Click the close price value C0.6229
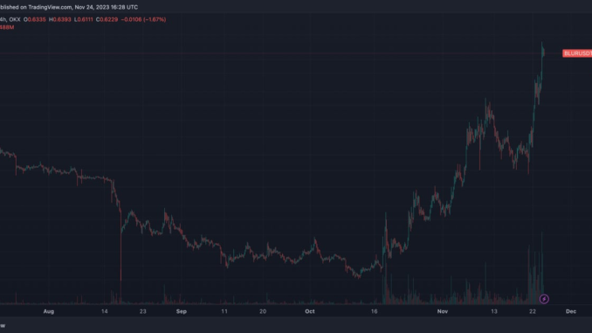The height and width of the screenshot is (333, 592). tap(107, 19)
